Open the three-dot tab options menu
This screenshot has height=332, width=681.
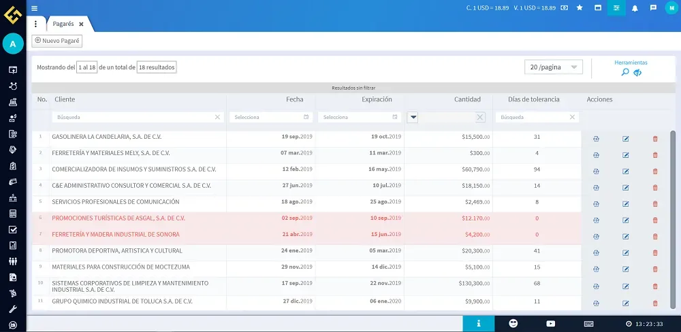(x=35, y=24)
